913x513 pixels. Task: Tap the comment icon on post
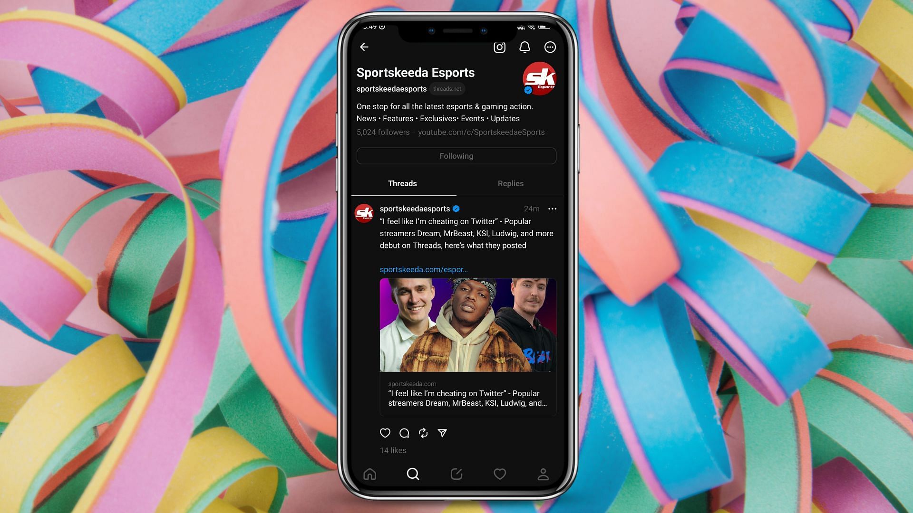(404, 433)
